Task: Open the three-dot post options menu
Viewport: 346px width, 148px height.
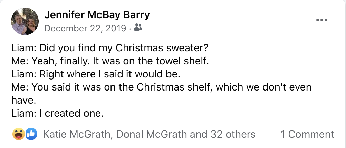Action: coord(321,20)
